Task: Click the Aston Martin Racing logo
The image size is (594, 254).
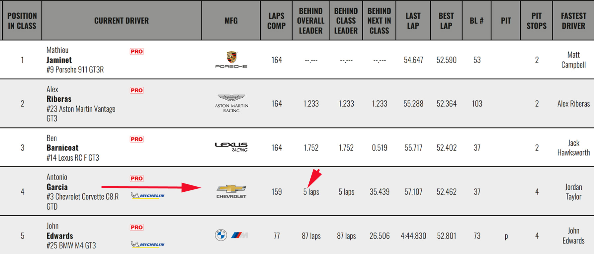Action: click(x=231, y=103)
